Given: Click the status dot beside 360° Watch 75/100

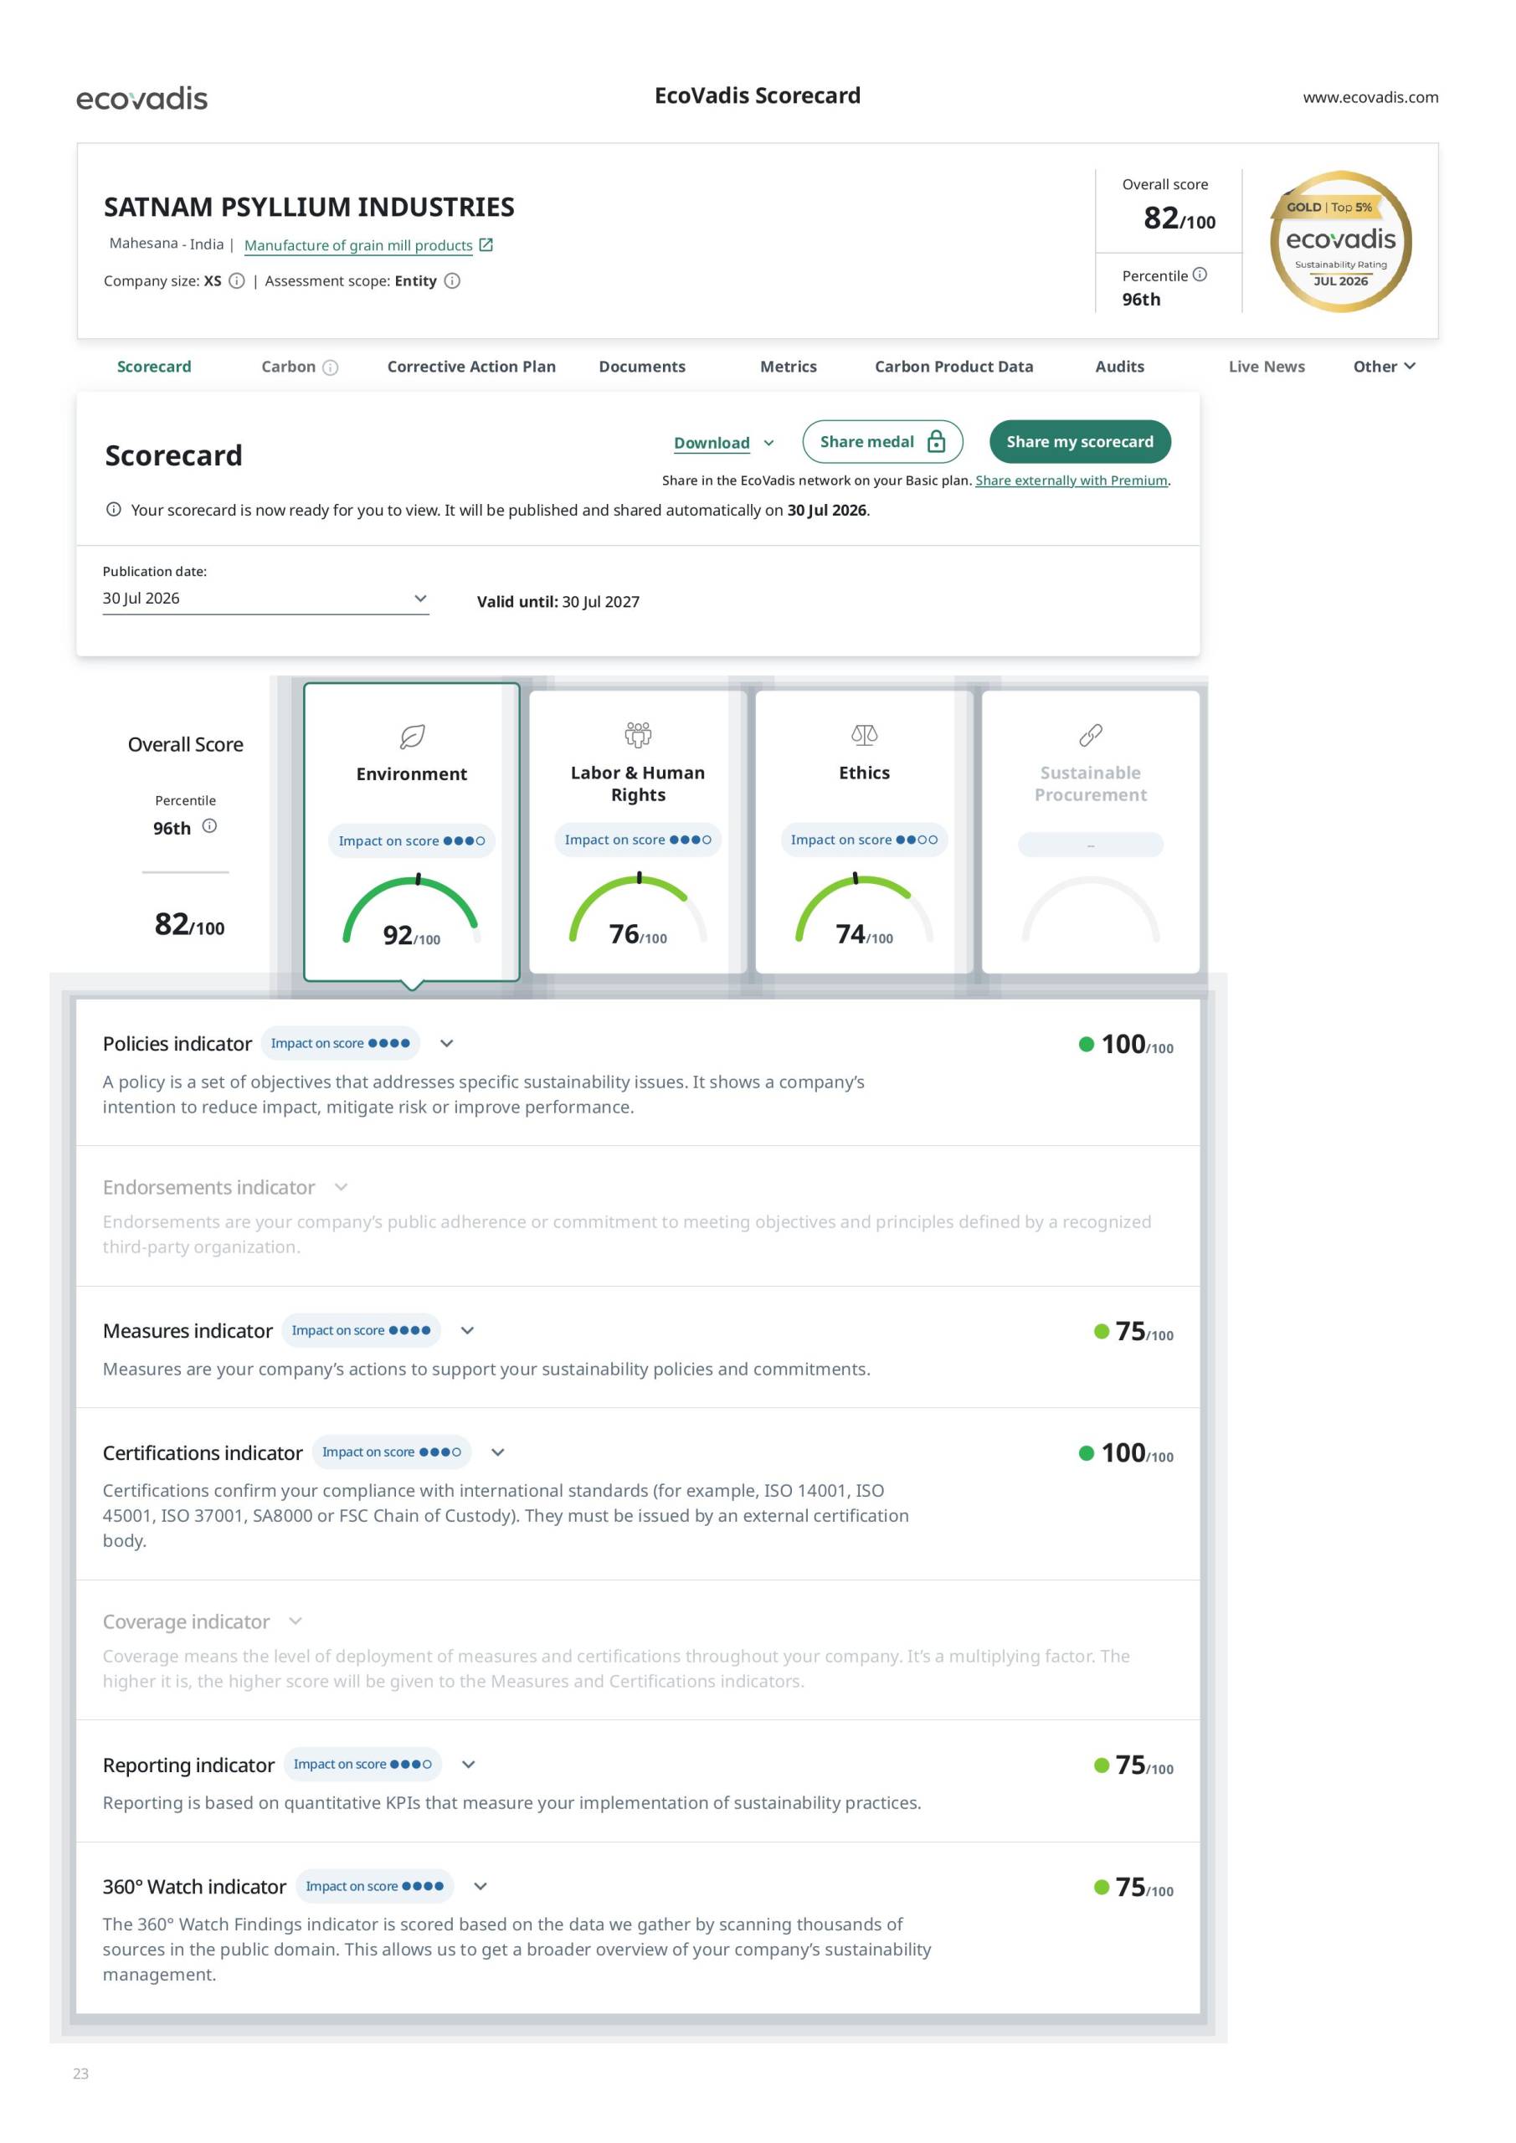Looking at the screenshot, I should [1102, 1889].
